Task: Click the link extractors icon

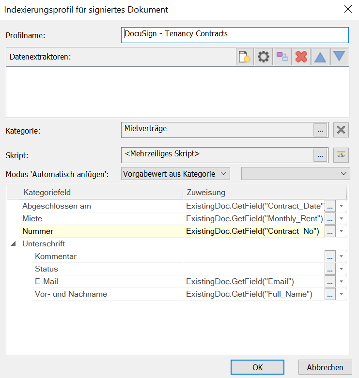Action: (x=282, y=57)
